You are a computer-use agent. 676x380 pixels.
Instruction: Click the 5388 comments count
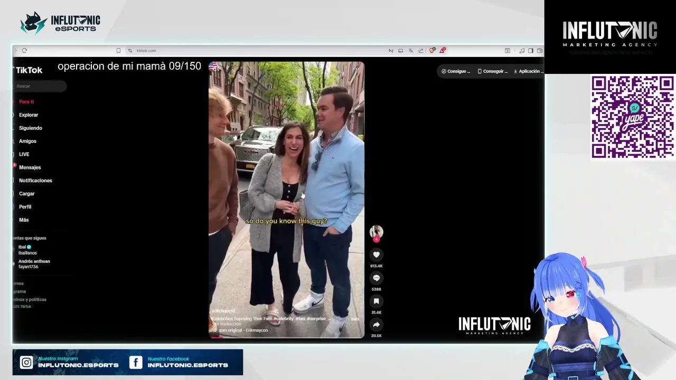tap(376, 289)
